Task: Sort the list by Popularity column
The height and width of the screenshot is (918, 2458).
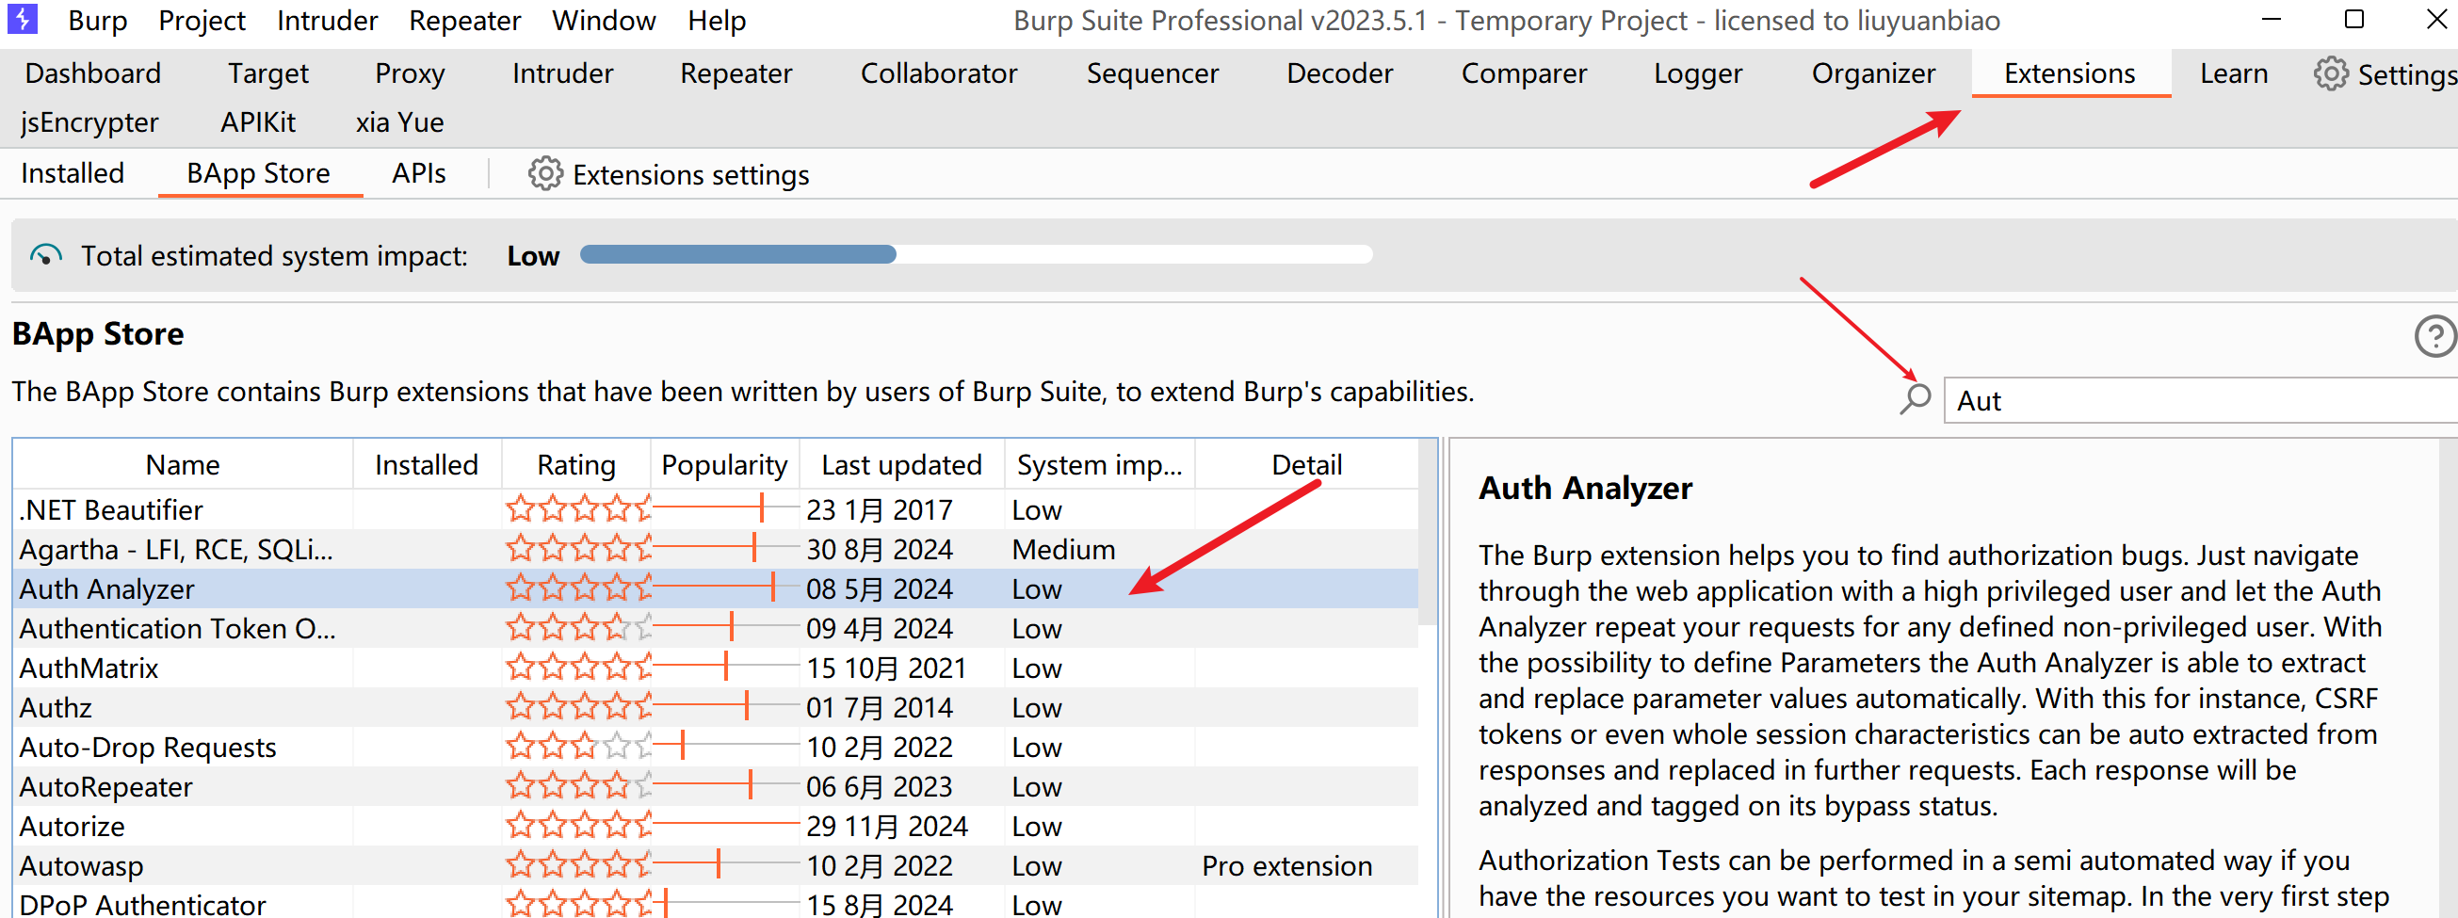Action: [x=723, y=465]
